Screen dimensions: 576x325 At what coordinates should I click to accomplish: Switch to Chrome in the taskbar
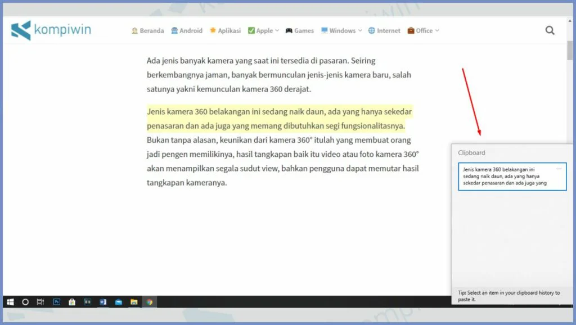tap(150, 302)
